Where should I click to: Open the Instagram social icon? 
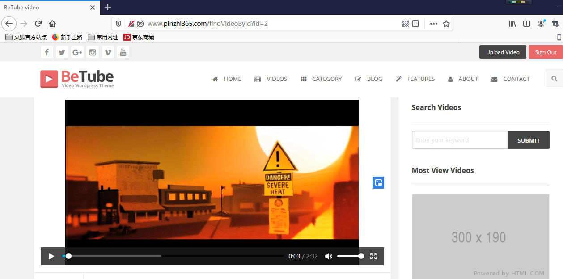93,52
